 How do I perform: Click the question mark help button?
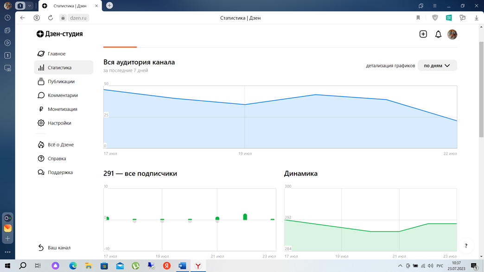[x=466, y=246]
